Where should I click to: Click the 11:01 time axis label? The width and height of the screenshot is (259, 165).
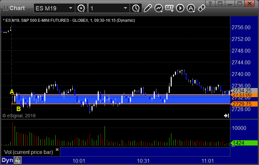[x=208, y=161]
